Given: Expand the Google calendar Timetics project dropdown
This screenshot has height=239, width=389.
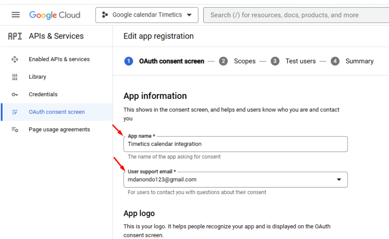Looking at the screenshot, I should (x=147, y=15).
